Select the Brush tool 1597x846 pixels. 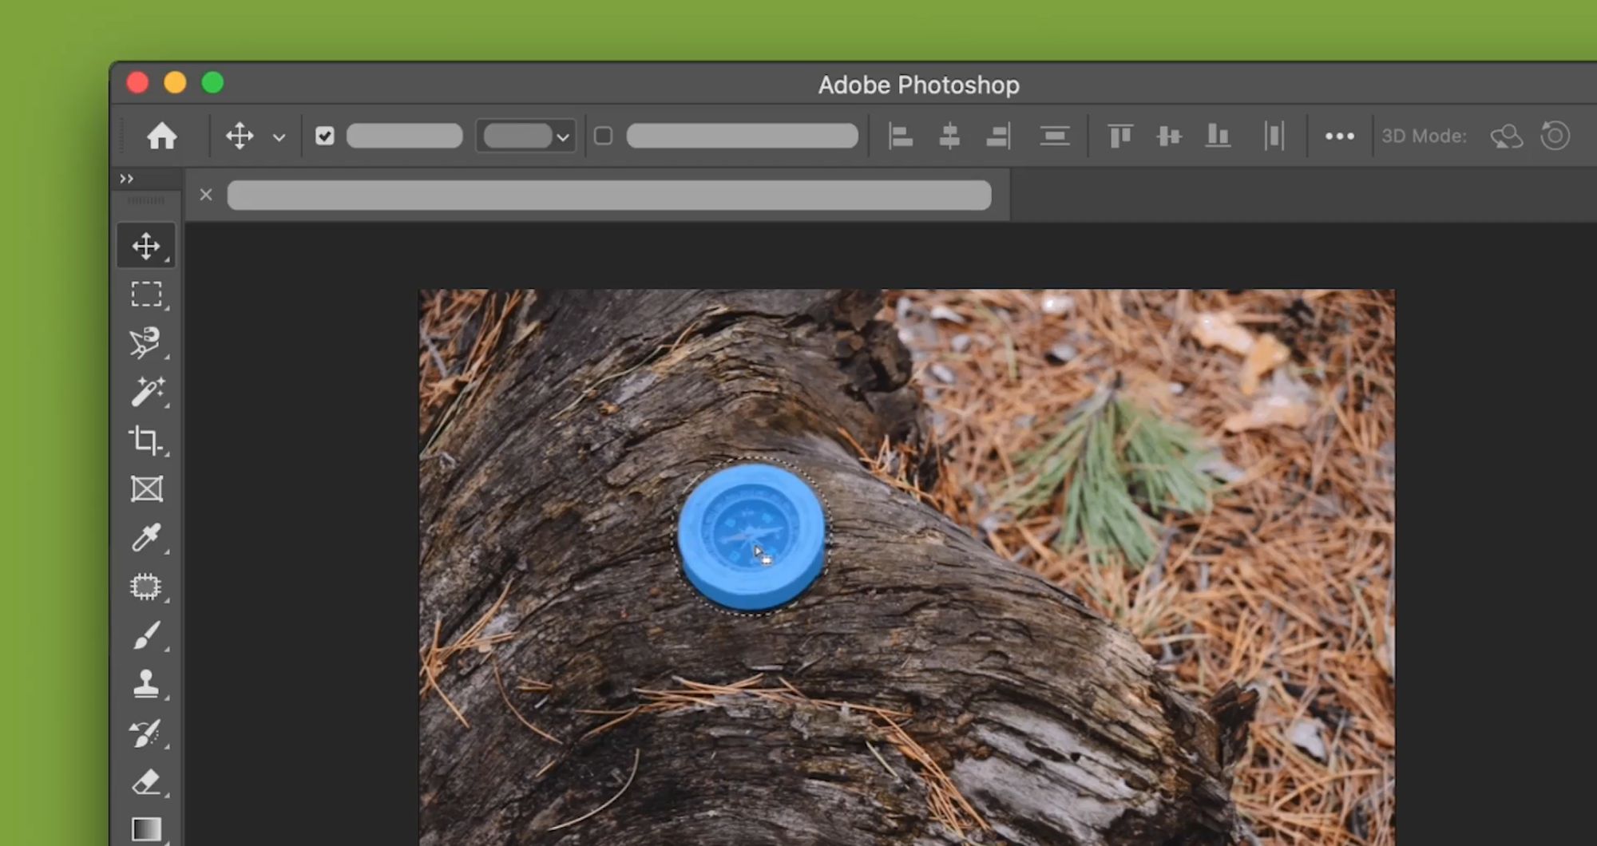pyautogui.click(x=146, y=636)
